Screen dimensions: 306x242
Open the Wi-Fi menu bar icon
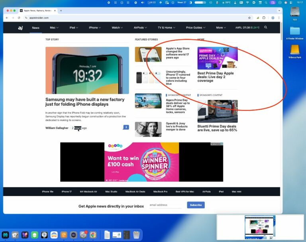[247, 2]
